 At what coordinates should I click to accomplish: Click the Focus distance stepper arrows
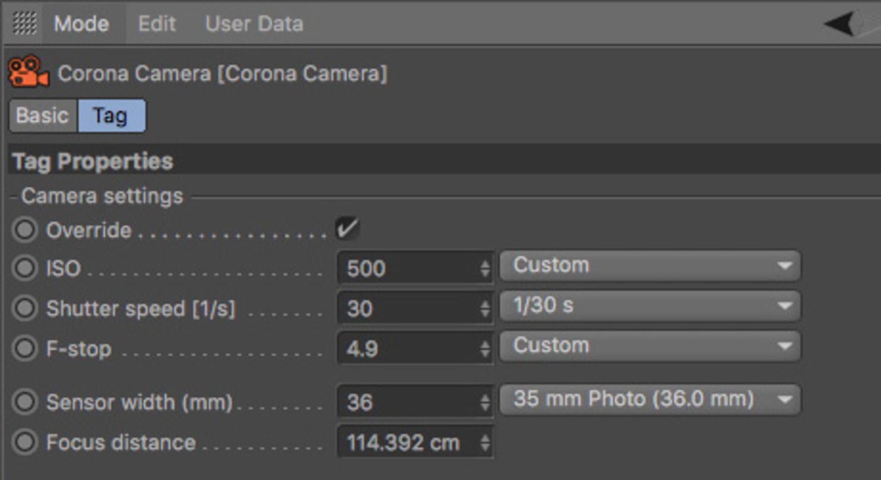click(x=485, y=443)
